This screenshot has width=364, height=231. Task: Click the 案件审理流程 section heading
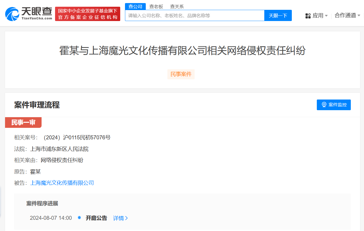37,105
